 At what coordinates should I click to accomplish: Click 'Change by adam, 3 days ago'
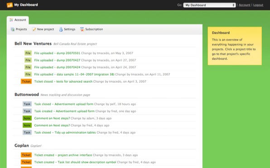coord(91,118)
